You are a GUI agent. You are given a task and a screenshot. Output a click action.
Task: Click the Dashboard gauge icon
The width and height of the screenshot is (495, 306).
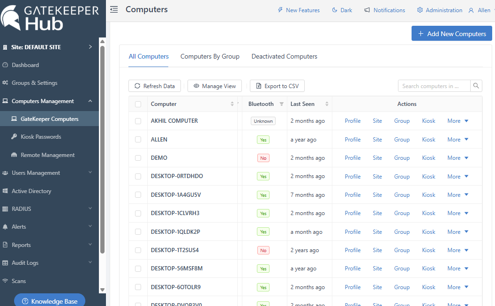coord(5,65)
